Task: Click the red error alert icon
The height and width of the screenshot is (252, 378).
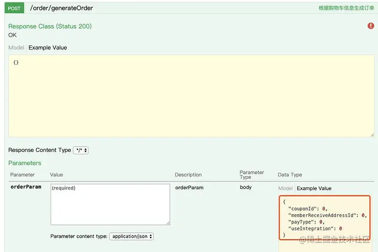Action: click(370, 26)
